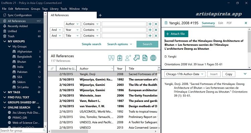This screenshot has width=251, height=133.
Task: Close the reference summary panel
Action: click(246, 23)
